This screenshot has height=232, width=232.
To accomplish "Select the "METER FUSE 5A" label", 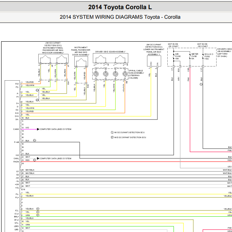I will [x=194, y=56].
